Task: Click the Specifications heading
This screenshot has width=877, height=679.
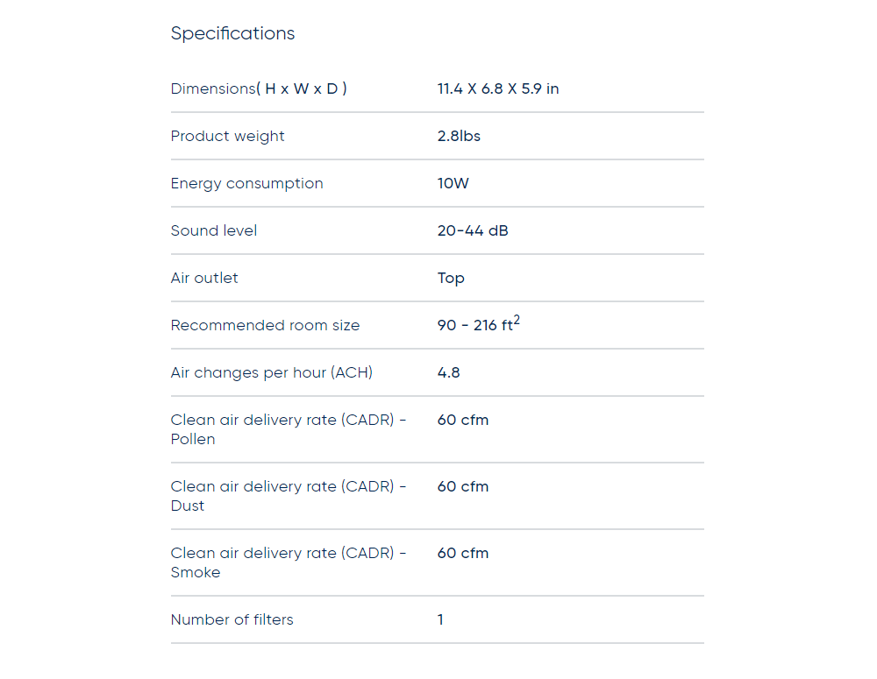Action: click(232, 33)
